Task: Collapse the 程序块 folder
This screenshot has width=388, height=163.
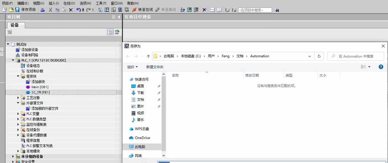Action: [x=18, y=76]
